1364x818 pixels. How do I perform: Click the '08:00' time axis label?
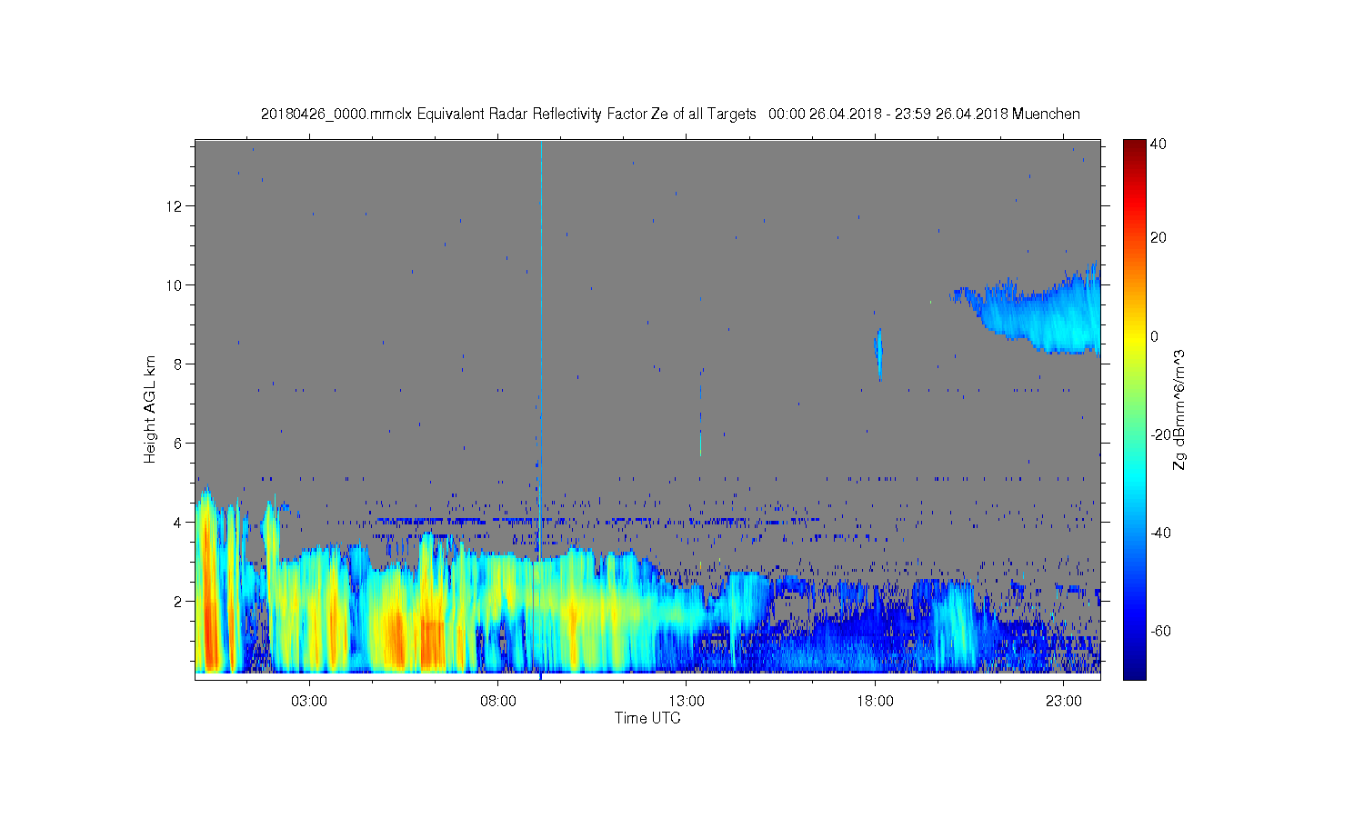(498, 702)
